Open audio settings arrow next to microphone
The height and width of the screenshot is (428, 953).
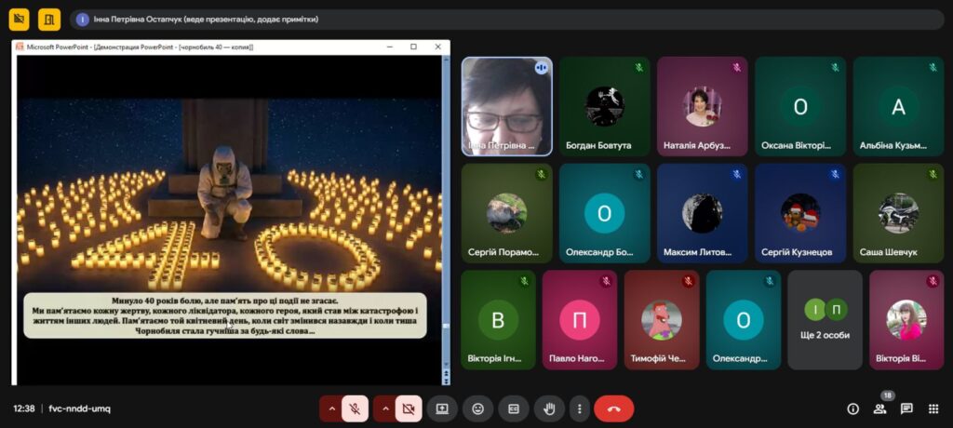(x=330, y=408)
